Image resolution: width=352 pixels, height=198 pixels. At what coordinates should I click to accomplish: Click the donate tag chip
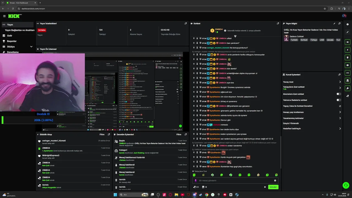coord(330,40)
